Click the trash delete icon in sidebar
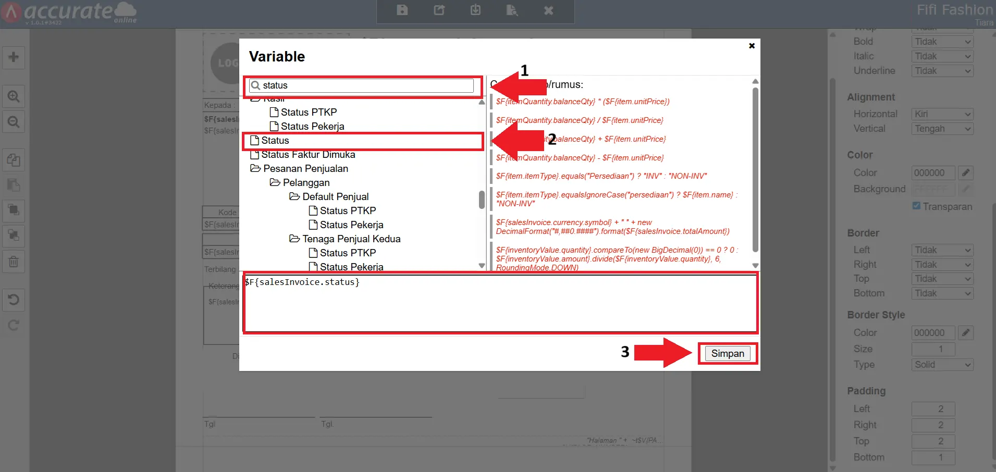Screen dimensions: 996x472 [14, 262]
